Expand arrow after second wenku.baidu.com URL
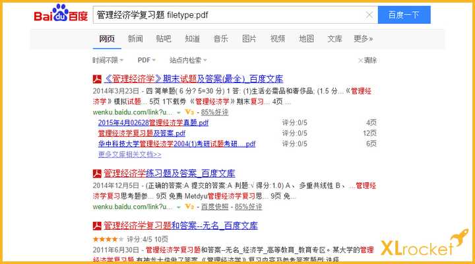 179,207
